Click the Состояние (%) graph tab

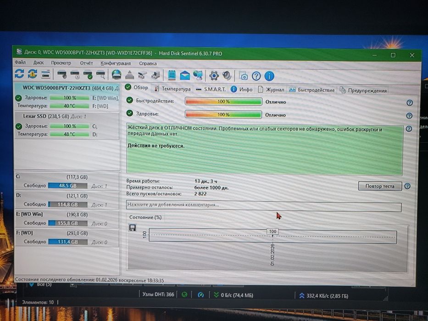145,217
